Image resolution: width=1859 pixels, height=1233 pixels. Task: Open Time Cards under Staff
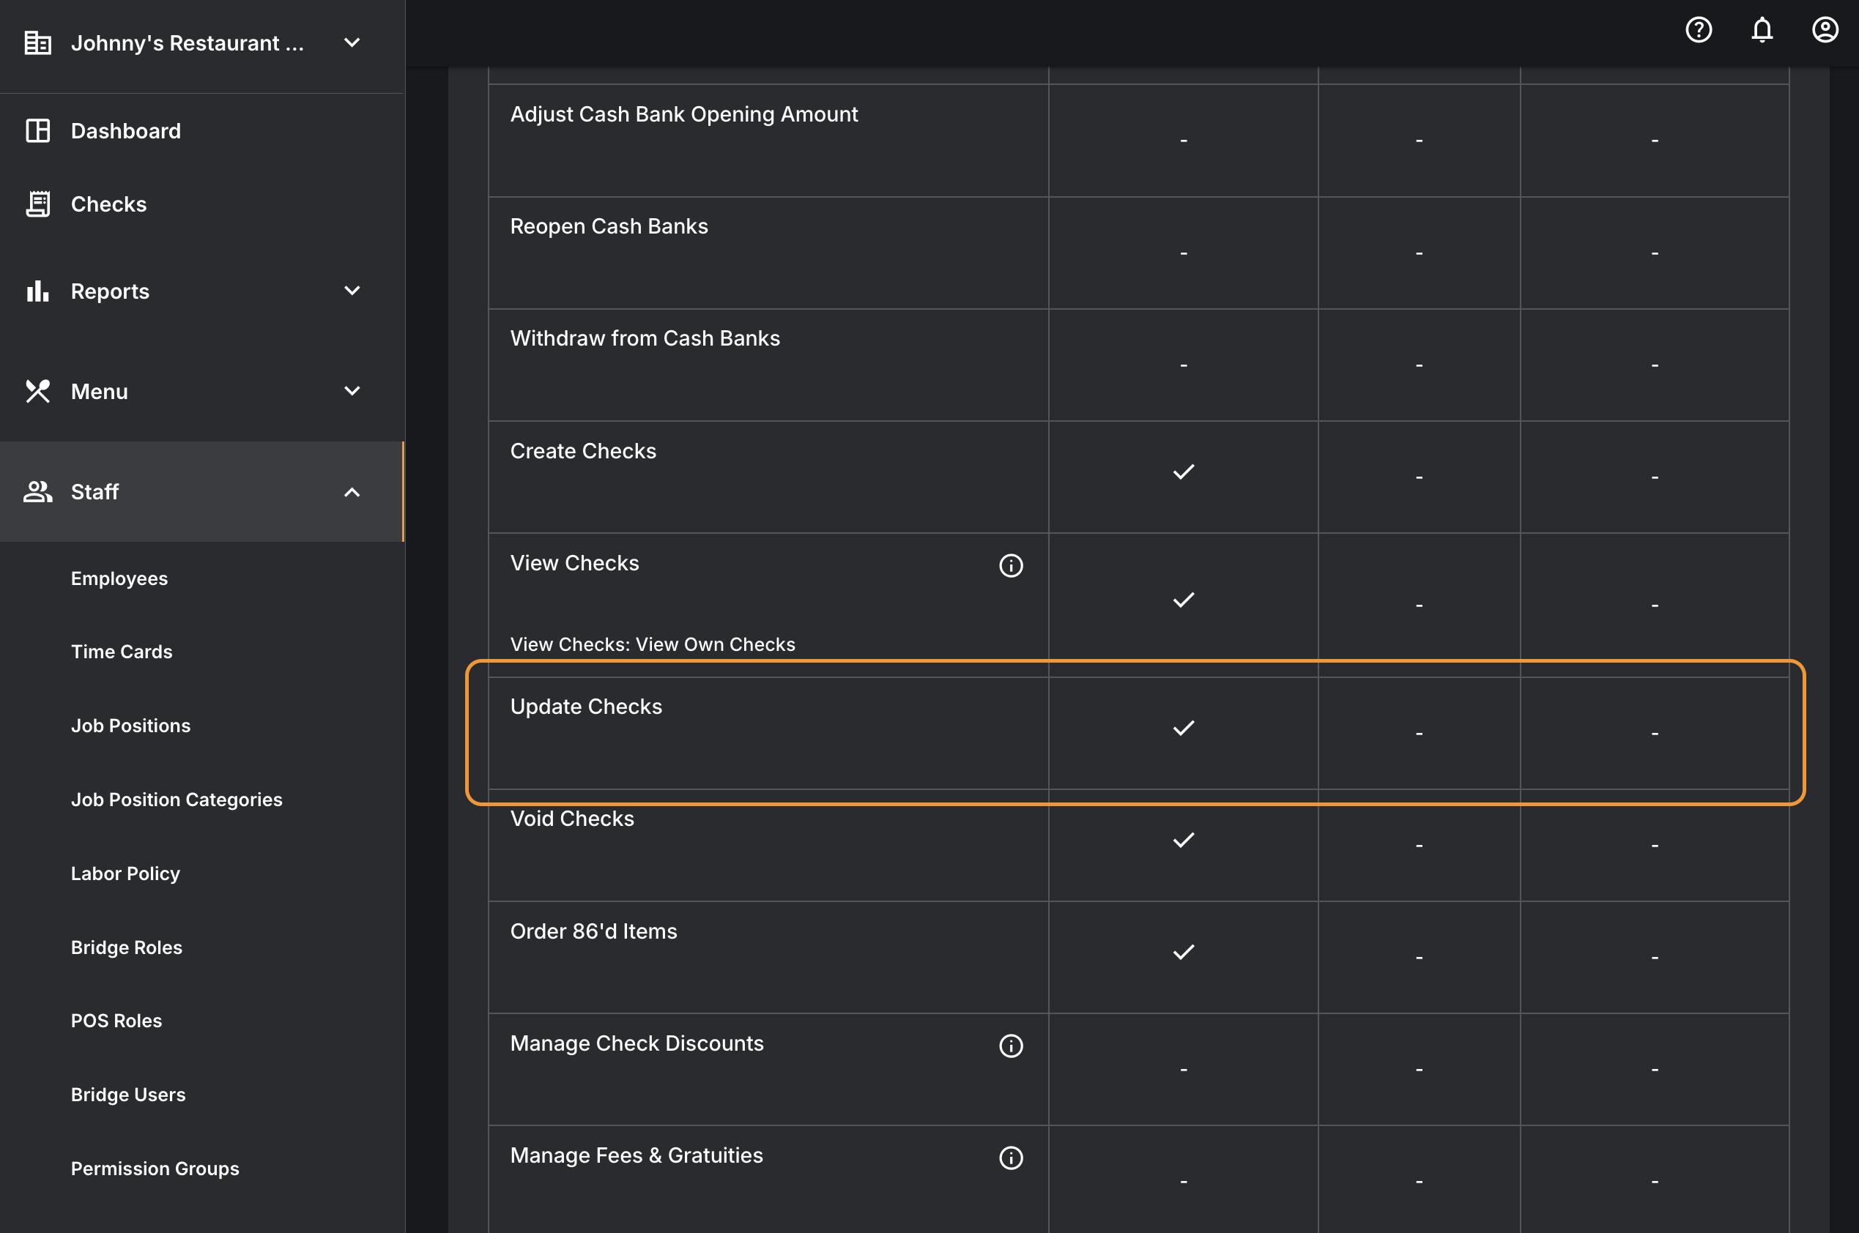coord(122,652)
